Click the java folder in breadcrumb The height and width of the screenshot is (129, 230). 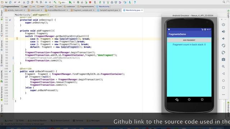click(50, 6)
